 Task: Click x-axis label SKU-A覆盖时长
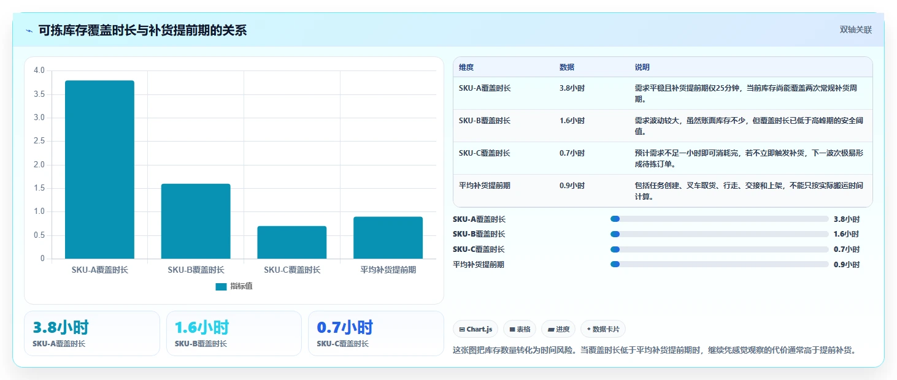pyautogui.click(x=99, y=270)
